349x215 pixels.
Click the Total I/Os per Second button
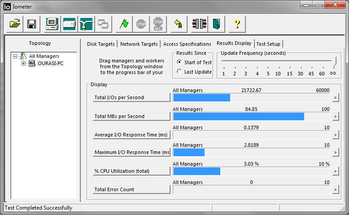point(131,97)
